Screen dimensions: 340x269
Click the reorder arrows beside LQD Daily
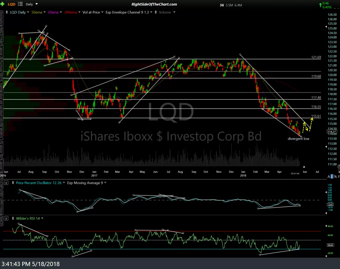[7, 12]
